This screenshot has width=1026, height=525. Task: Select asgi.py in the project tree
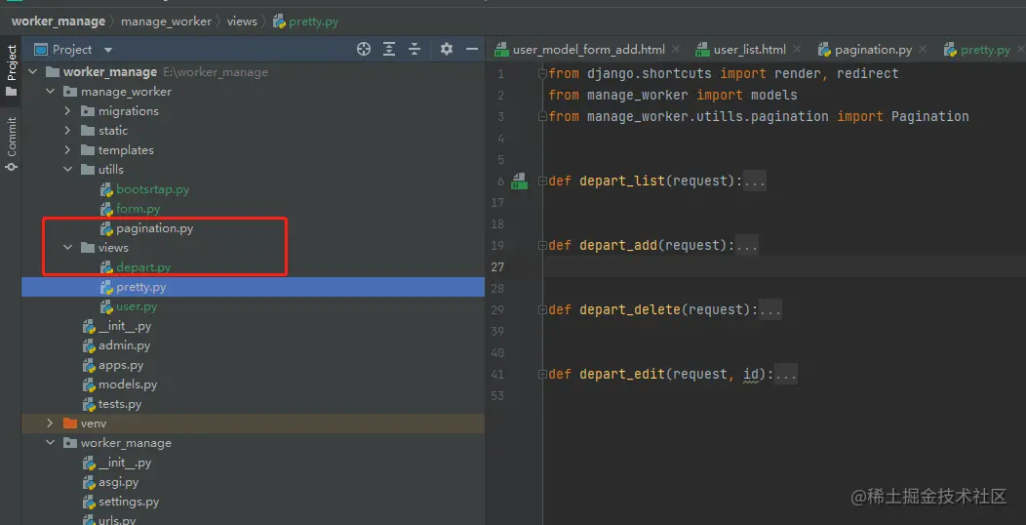tap(118, 482)
